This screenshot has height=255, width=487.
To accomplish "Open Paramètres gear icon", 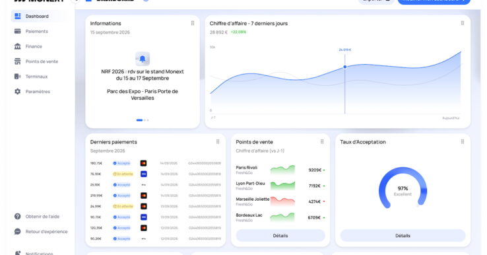I will pyautogui.click(x=18, y=91).
